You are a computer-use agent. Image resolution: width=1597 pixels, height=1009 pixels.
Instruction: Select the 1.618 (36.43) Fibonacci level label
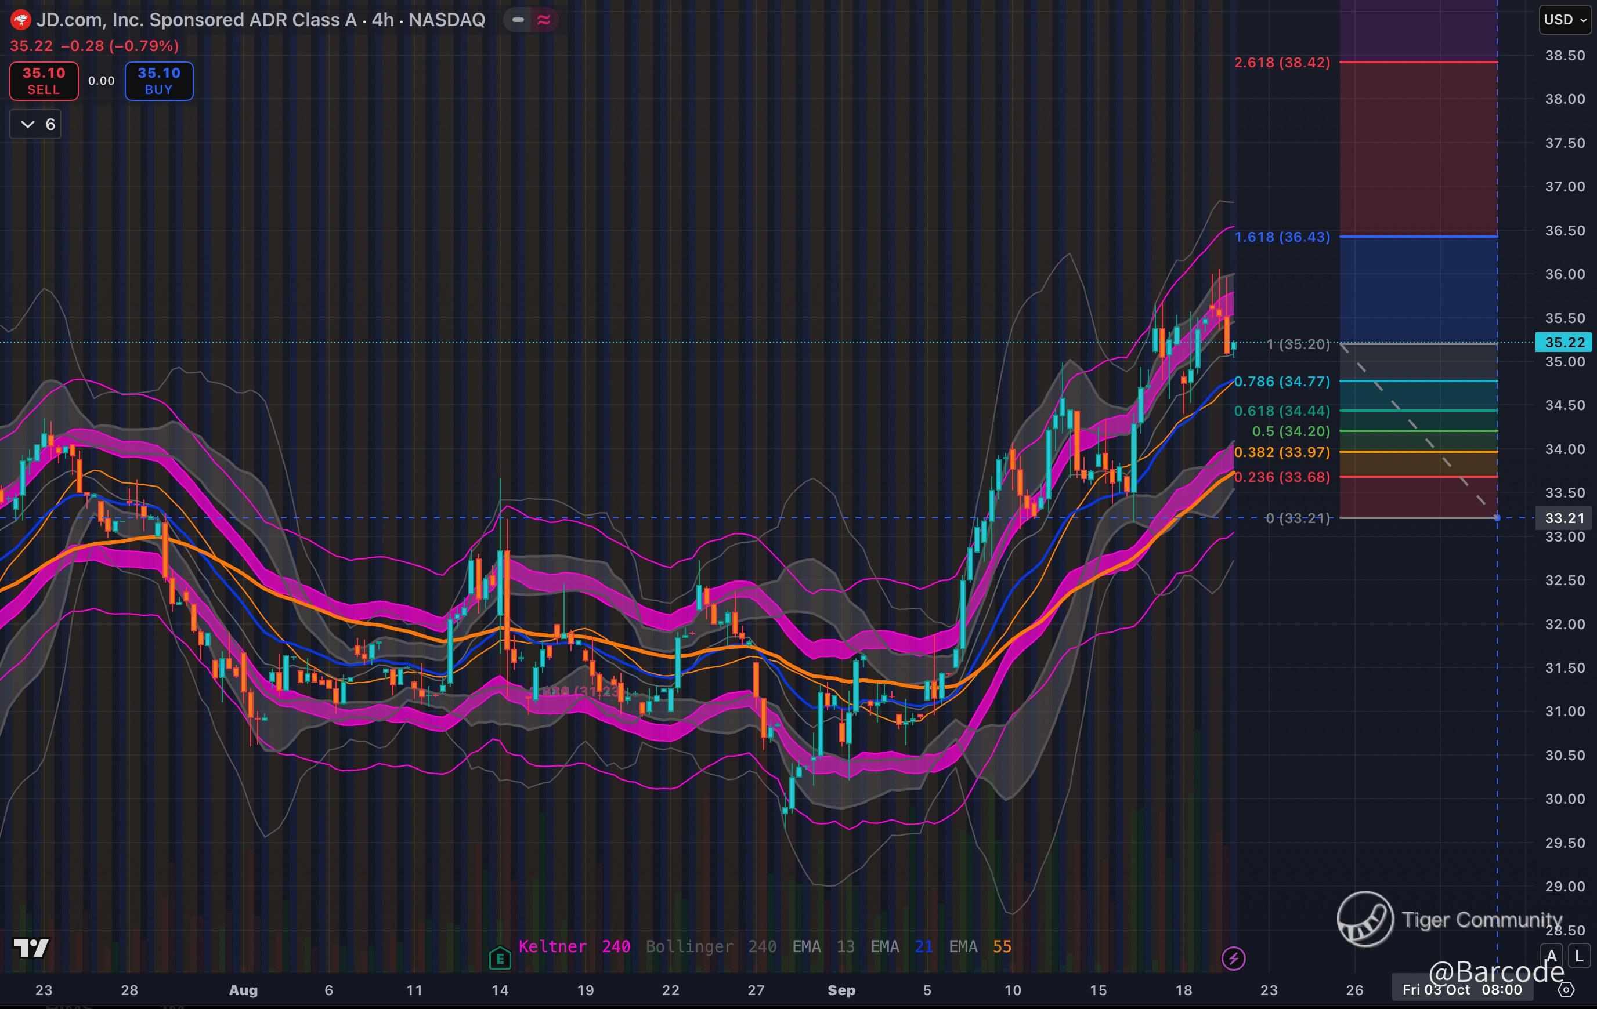(x=1281, y=237)
